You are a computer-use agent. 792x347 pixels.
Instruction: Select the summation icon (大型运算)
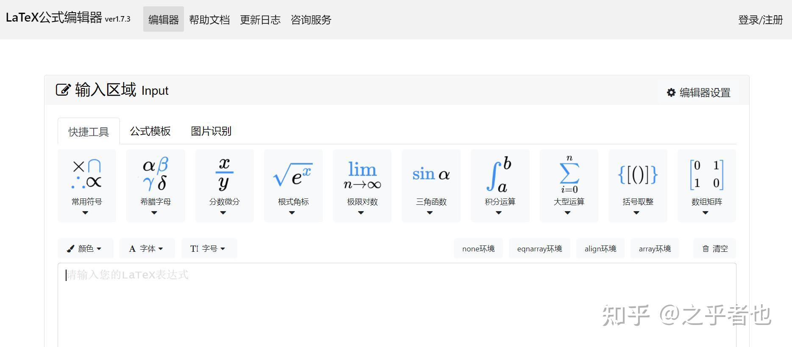(x=569, y=174)
